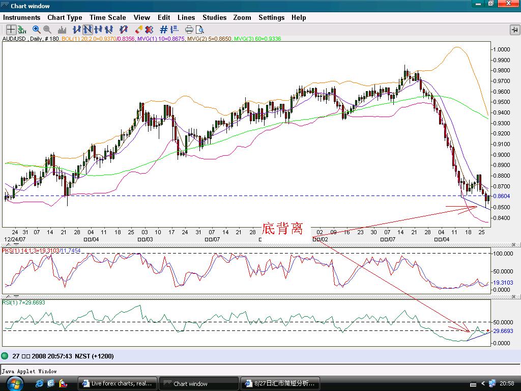521x391 pixels.
Task: Select the eraser tool icon
Action: click(x=138, y=30)
